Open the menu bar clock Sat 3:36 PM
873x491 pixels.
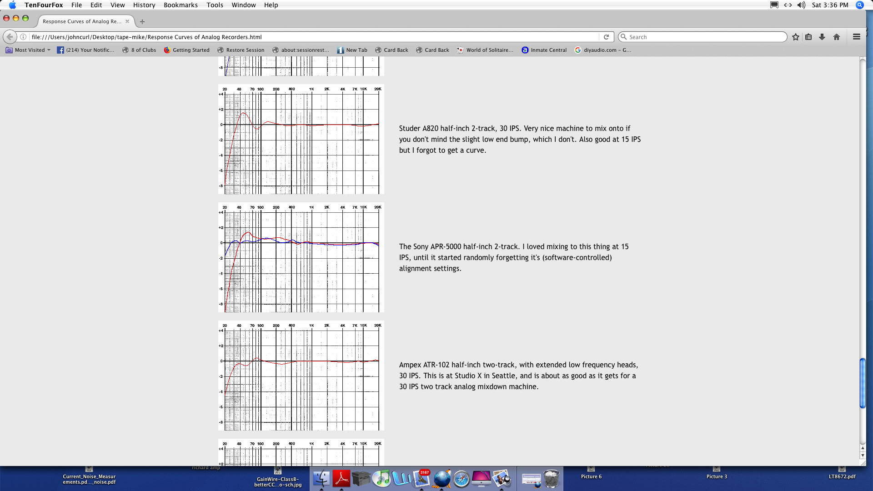[x=830, y=5]
